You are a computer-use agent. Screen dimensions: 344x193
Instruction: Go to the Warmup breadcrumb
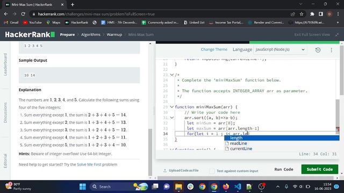click(x=114, y=34)
